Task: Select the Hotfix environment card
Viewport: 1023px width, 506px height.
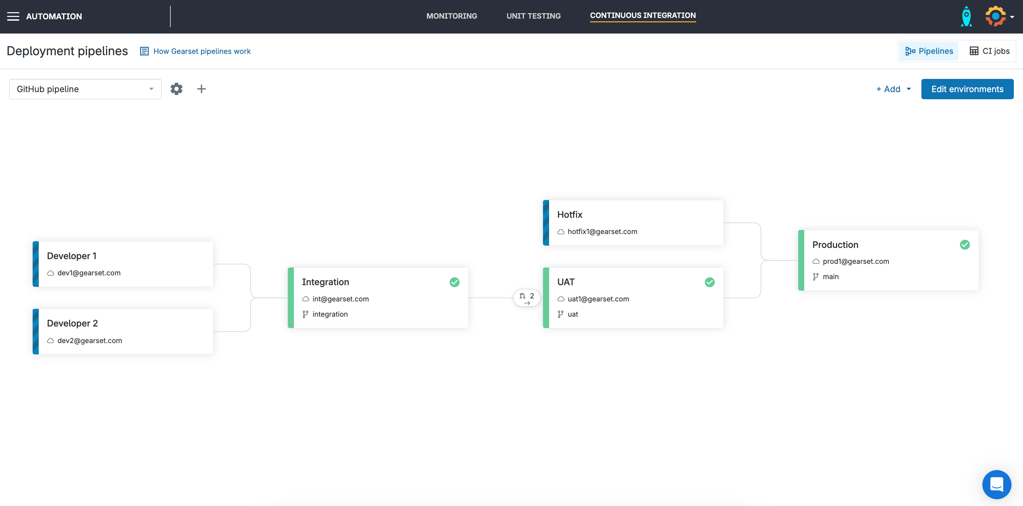Action: [x=633, y=223]
